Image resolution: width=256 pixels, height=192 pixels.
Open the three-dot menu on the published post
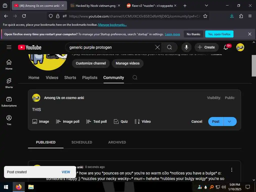click(x=231, y=170)
